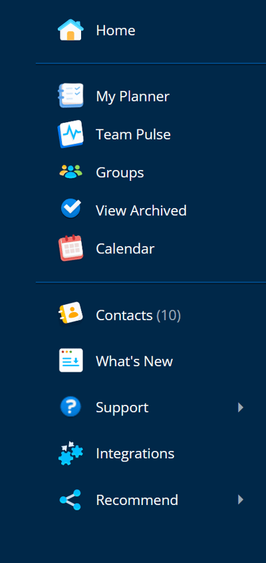
Task: Select the Support question mark icon
Action: [x=70, y=407]
